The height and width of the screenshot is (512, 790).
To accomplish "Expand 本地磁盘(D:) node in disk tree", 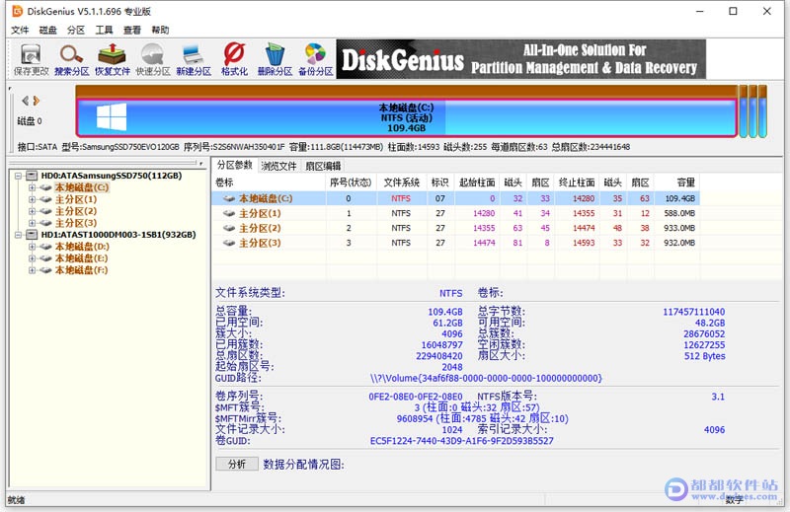I will (32, 247).
